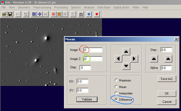Image resolution: width=181 pixels, height=111 pixels.
Task: Click the Iris application title icon
Action: pos(2,2)
